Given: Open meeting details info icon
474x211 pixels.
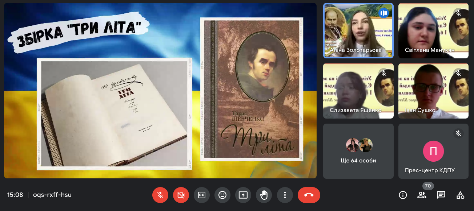Looking at the screenshot, I should (403, 195).
